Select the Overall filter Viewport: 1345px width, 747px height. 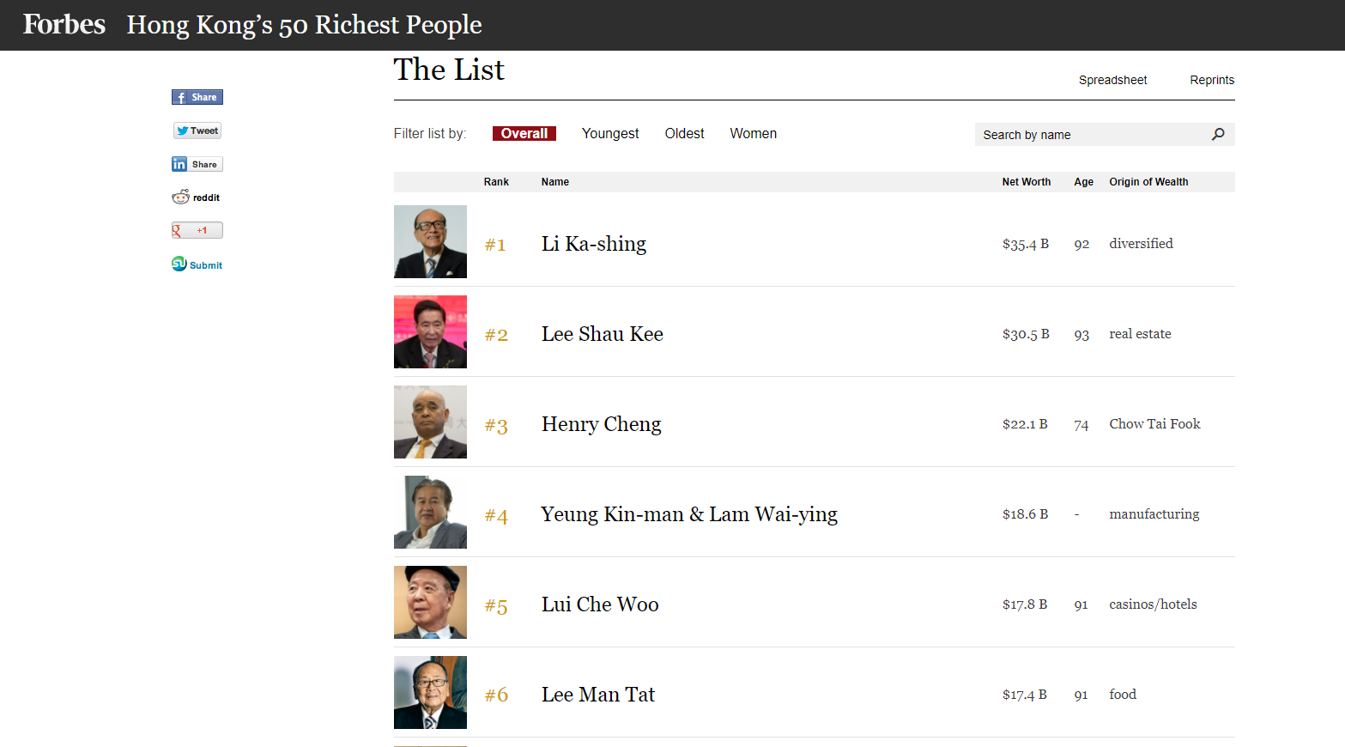524,133
